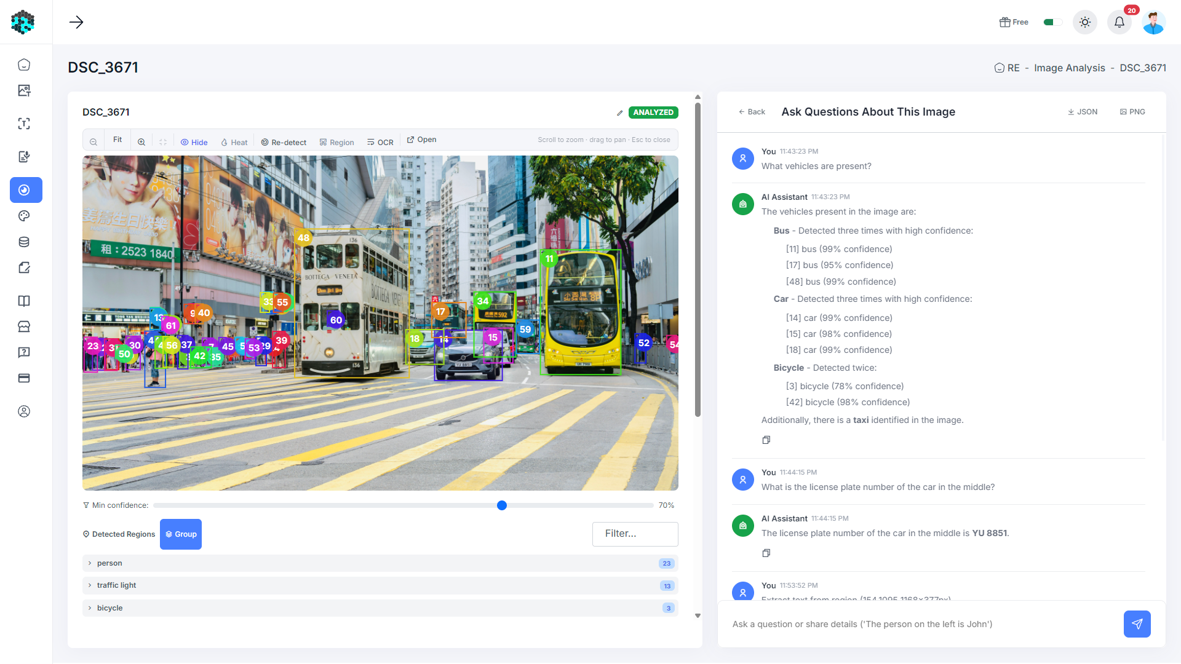Click detection marker 11 on yellow bus
This screenshot has height=664, width=1181.
pyautogui.click(x=549, y=259)
